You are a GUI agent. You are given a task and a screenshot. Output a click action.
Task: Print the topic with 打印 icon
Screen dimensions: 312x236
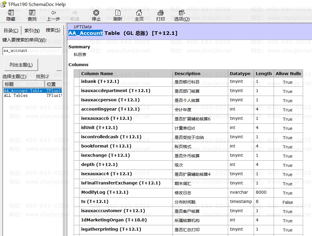coord(161,13)
